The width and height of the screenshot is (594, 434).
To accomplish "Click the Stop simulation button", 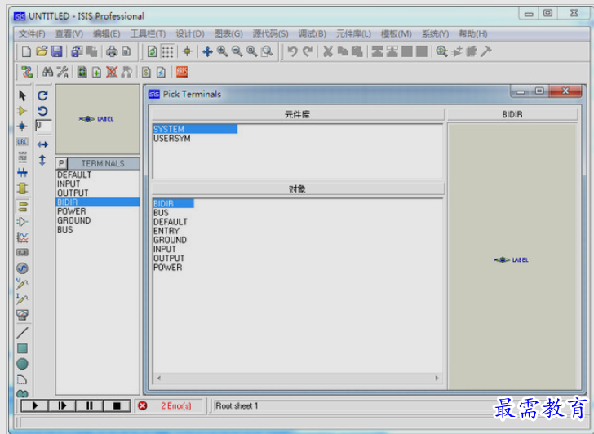I will coord(117,406).
